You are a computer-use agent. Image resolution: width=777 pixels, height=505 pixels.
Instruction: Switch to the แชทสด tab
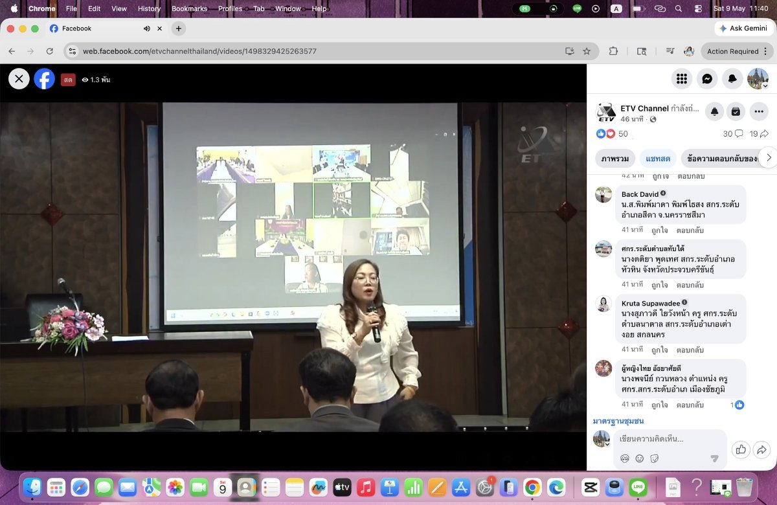point(658,158)
